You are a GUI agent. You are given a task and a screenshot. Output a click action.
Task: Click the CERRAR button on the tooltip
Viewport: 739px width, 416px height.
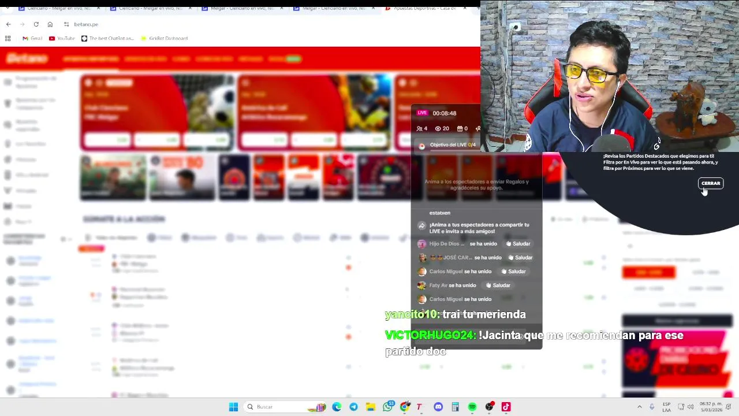(x=711, y=183)
